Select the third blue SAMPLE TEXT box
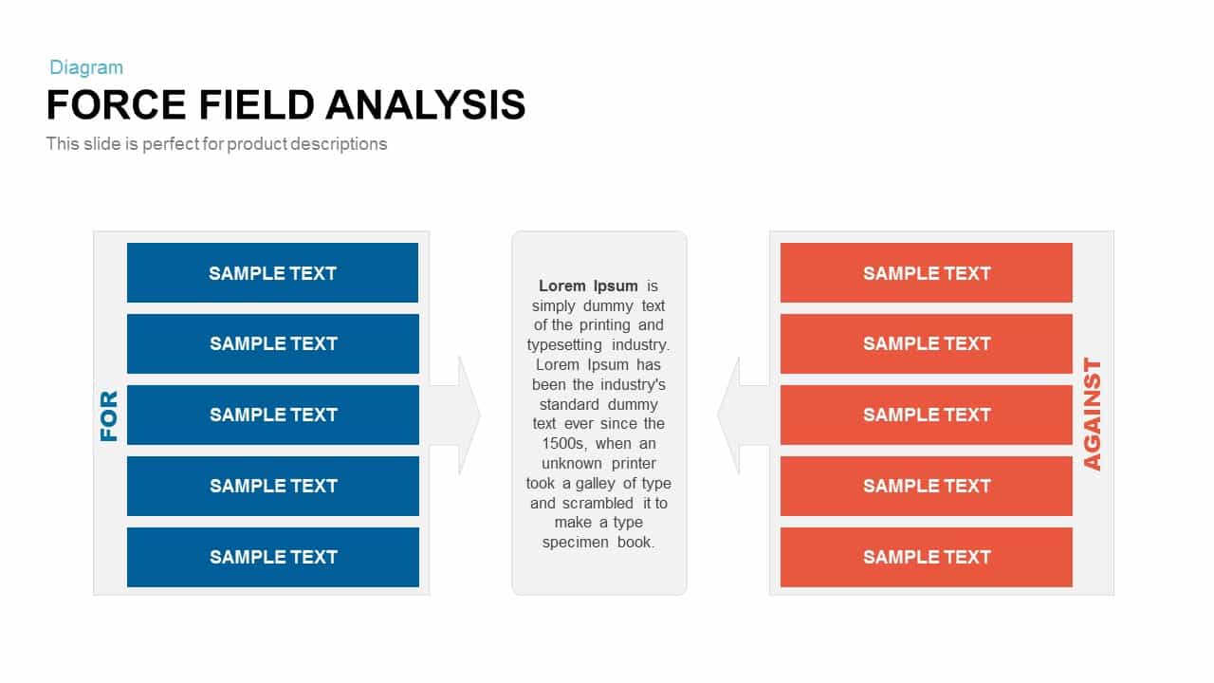The height and width of the screenshot is (683, 1214). coord(272,415)
